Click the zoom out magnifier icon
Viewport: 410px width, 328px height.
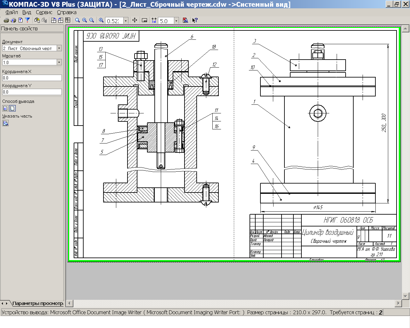click(x=92, y=20)
